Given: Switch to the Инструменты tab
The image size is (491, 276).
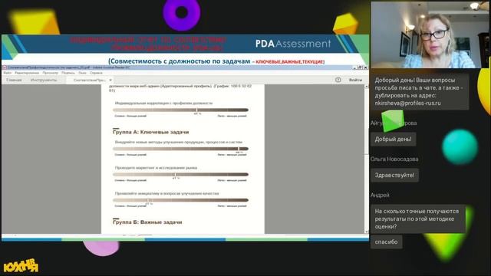Looking at the screenshot, I should tap(44, 80).
